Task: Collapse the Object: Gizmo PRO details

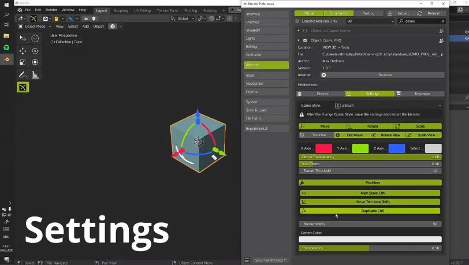Action: pos(299,40)
